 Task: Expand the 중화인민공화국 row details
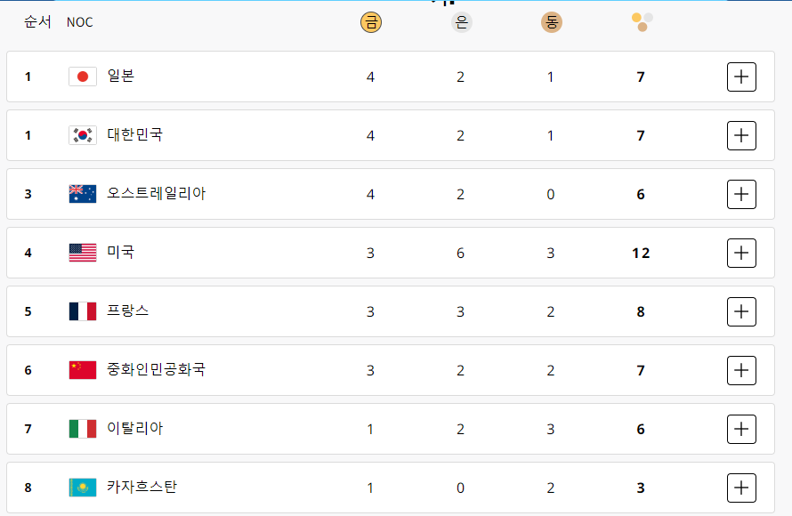coord(741,370)
